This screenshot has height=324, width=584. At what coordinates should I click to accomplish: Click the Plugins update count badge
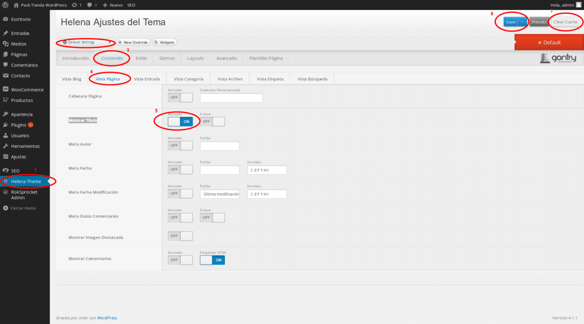point(31,125)
